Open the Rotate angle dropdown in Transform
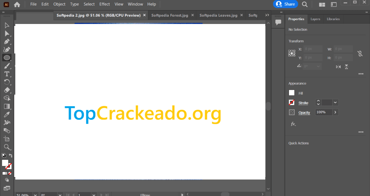Image resolution: width=370 pixels, height=196 pixels. point(318,66)
